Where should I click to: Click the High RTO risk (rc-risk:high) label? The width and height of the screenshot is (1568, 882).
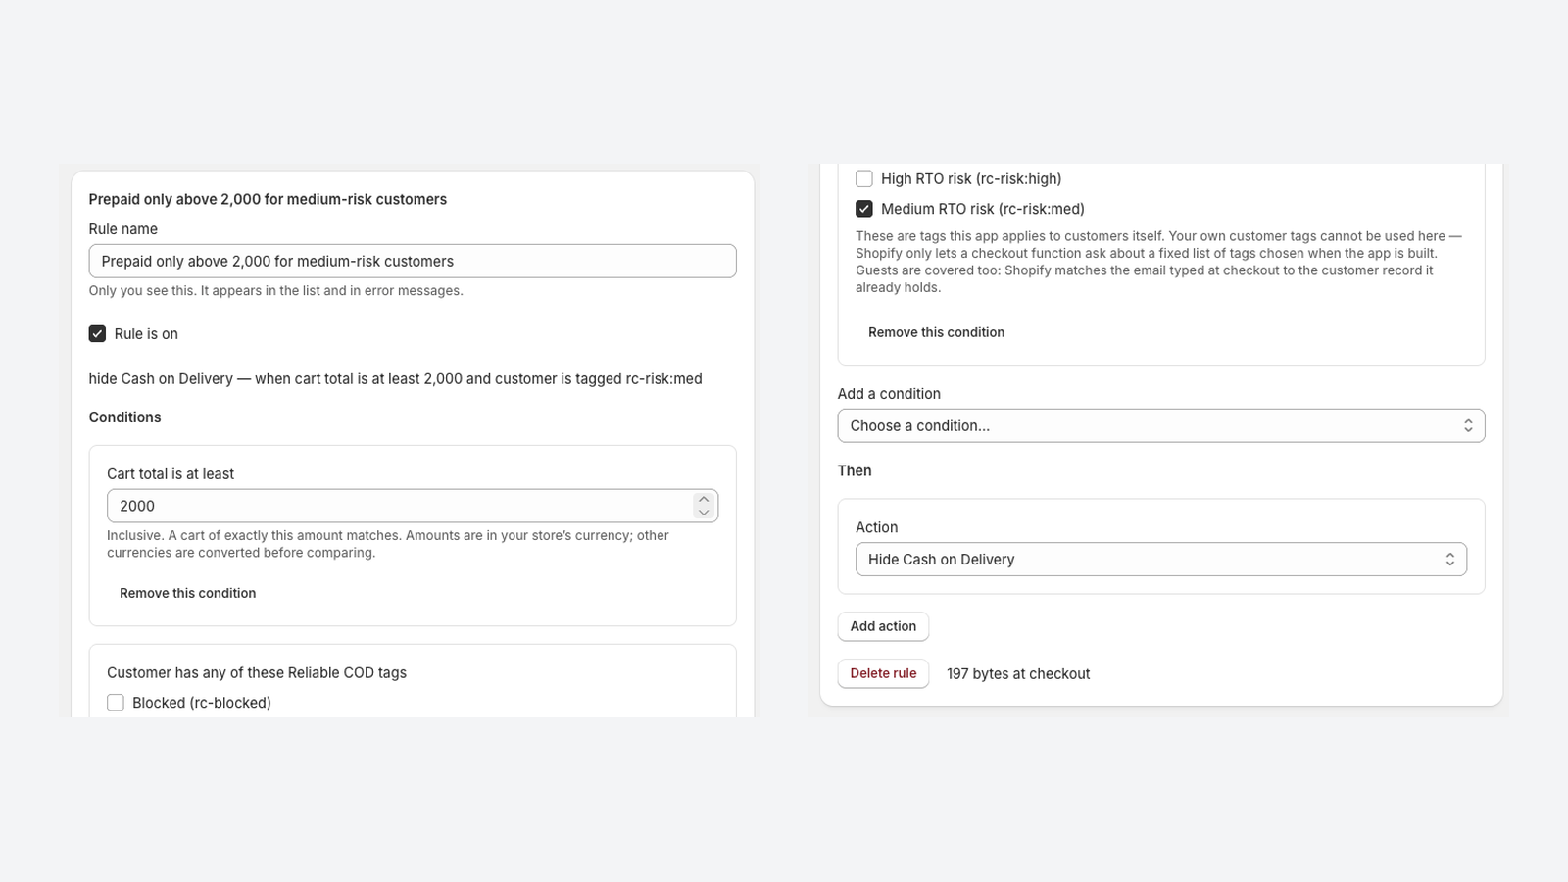[971, 179]
